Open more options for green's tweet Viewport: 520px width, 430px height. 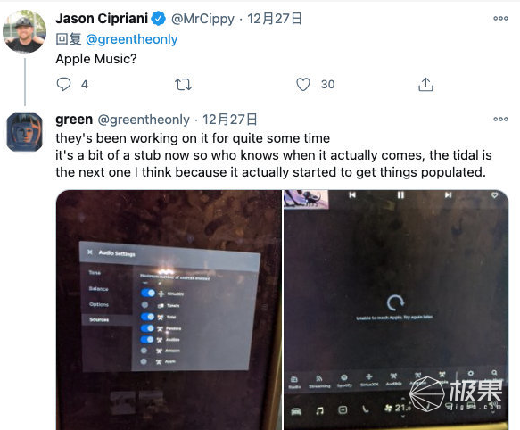(500, 120)
